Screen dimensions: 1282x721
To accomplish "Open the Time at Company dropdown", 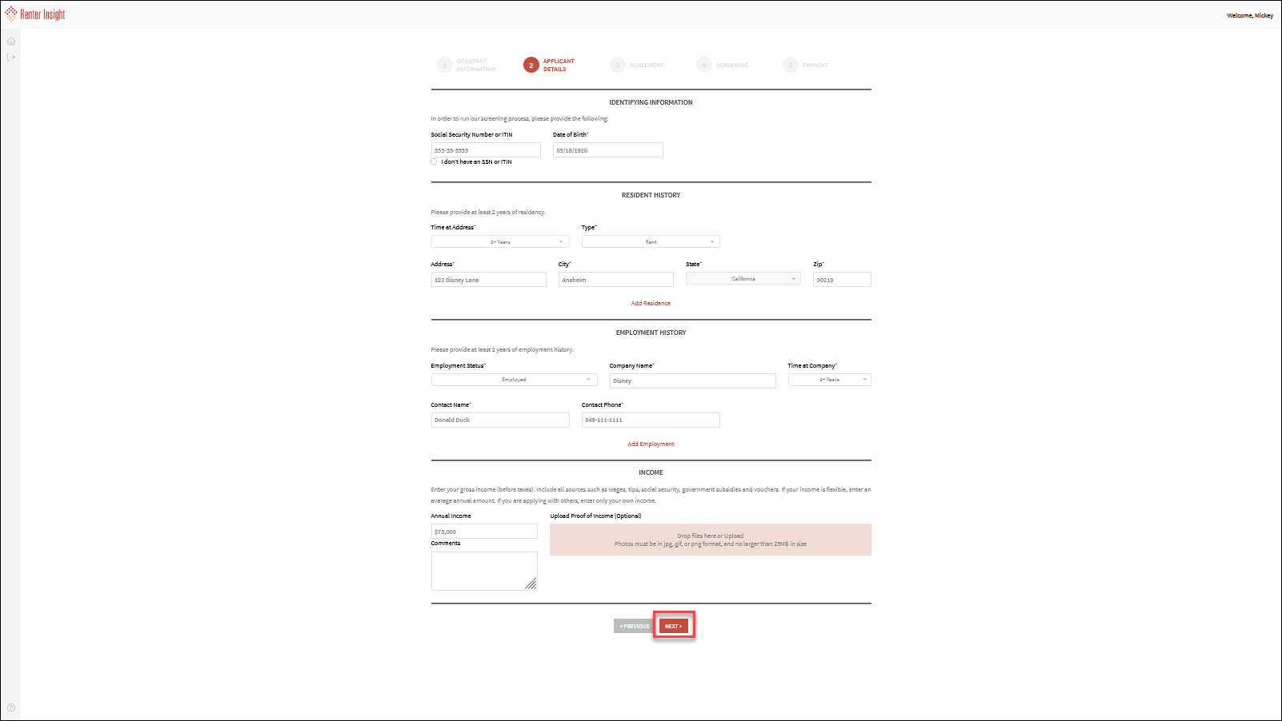I will [829, 380].
